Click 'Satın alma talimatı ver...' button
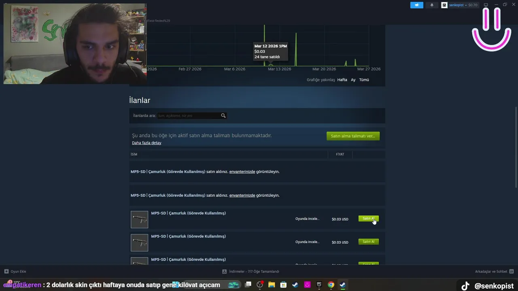The height and width of the screenshot is (291, 518). tap(353, 136)
